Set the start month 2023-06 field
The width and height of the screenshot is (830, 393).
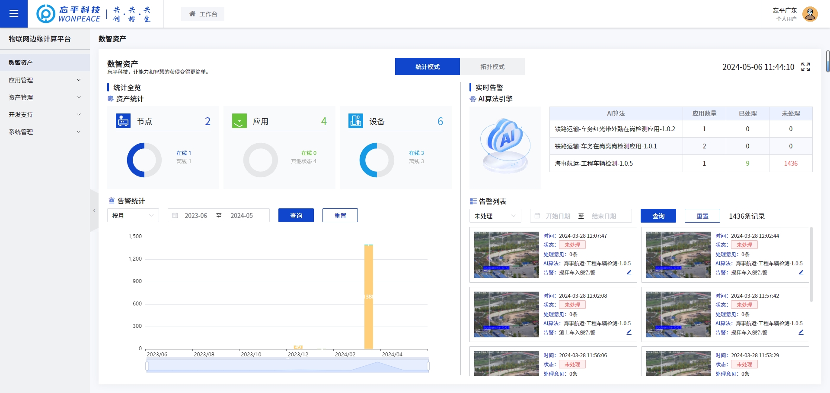click(x=196, y=215)
